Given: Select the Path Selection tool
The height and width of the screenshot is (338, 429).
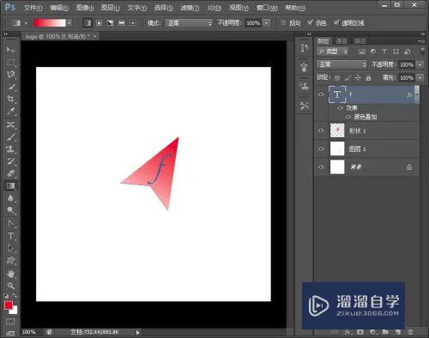Looking at the screenshot, I should pos(10,248).
